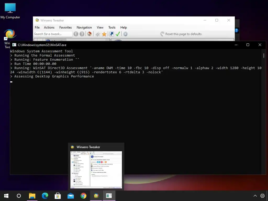268x201 pixels.
Task: Open the My Computer desktop icon
Action: [10, 11]
